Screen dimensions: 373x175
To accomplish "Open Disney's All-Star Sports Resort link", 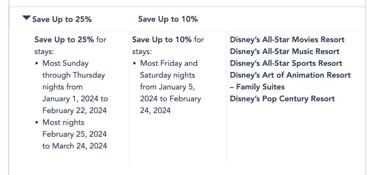I will (x=286, y=63).
